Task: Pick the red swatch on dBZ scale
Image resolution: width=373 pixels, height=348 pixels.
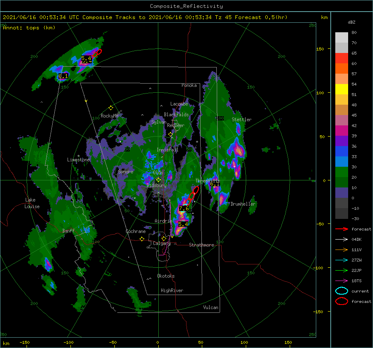Action: click(x=342, y=58)
